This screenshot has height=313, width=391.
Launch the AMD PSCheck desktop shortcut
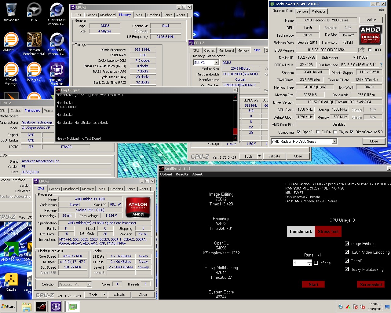(x=11, y=251)
